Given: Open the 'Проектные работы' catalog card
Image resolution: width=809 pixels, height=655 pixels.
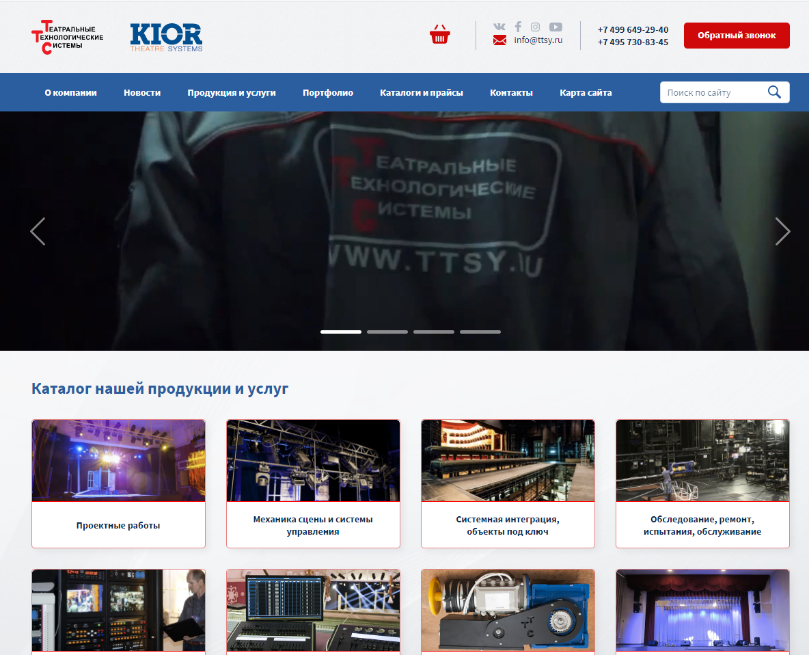Looking at the screenshot, I should [x=118, y=483].
